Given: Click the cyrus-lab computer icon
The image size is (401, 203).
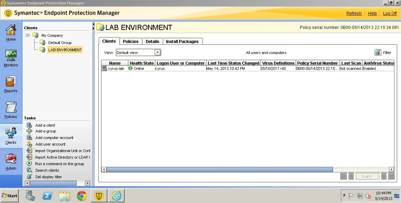Looking at the screenshot, I should [x=104, y=68].
